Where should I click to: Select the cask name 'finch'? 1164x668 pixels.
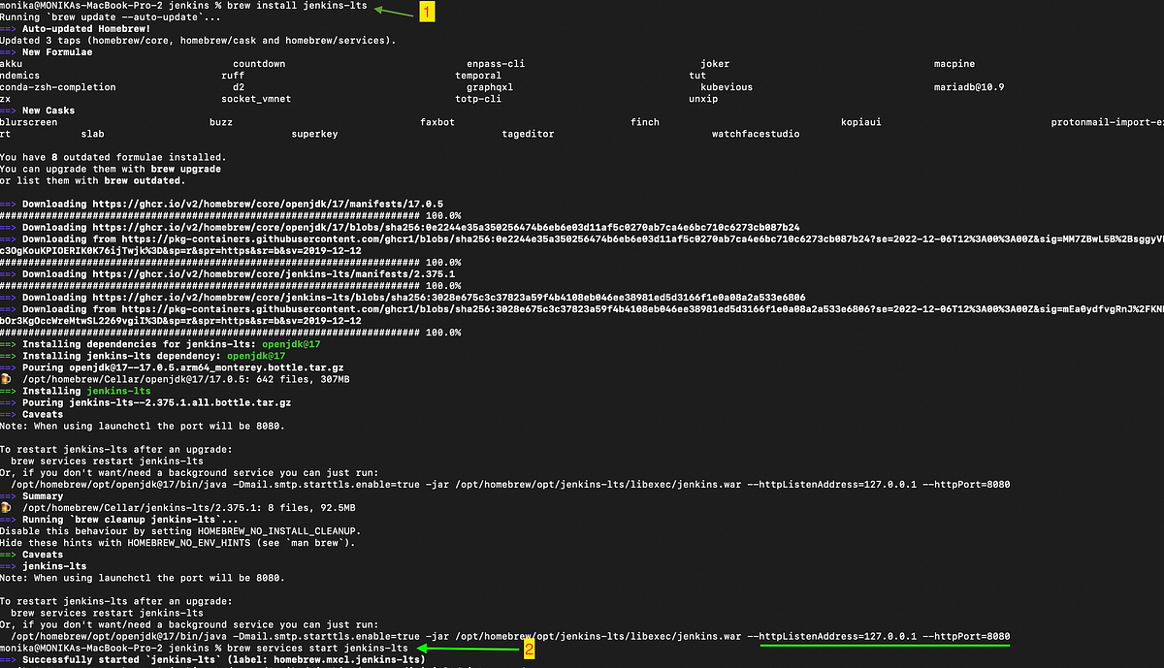645,122
